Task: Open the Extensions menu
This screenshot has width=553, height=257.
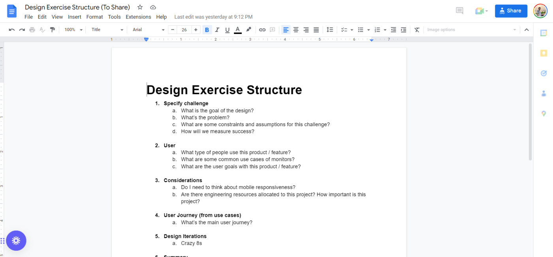Action: (138, 17)
